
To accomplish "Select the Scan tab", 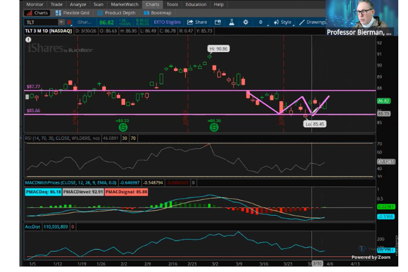I will [98, 4].
